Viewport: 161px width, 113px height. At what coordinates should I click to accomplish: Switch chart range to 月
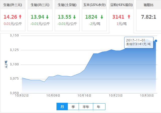(62, 107)
